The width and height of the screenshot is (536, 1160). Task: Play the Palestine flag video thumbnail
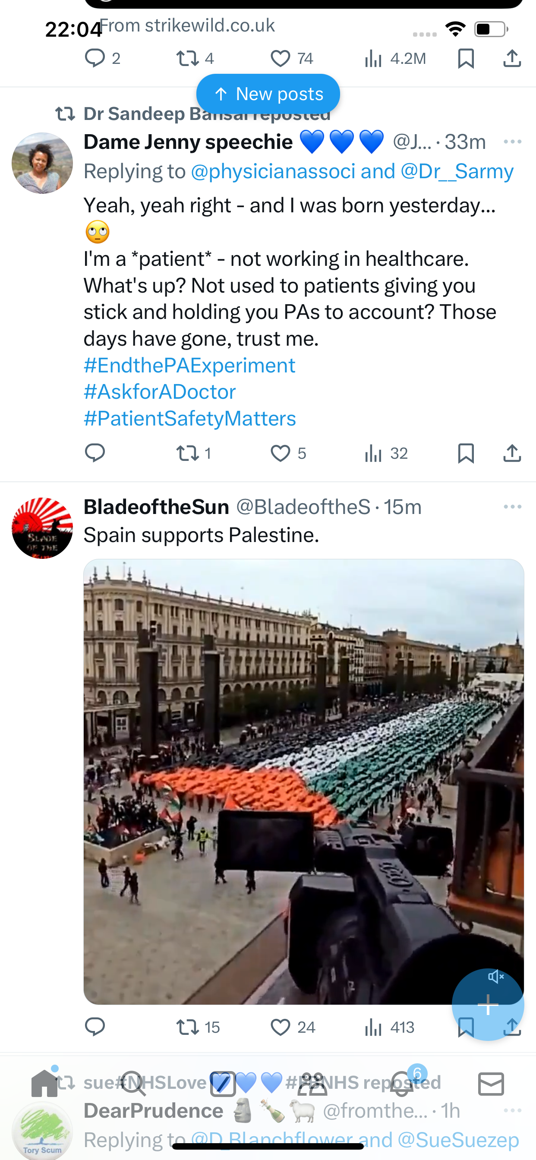pyautogui.click(x=303, y=782)
